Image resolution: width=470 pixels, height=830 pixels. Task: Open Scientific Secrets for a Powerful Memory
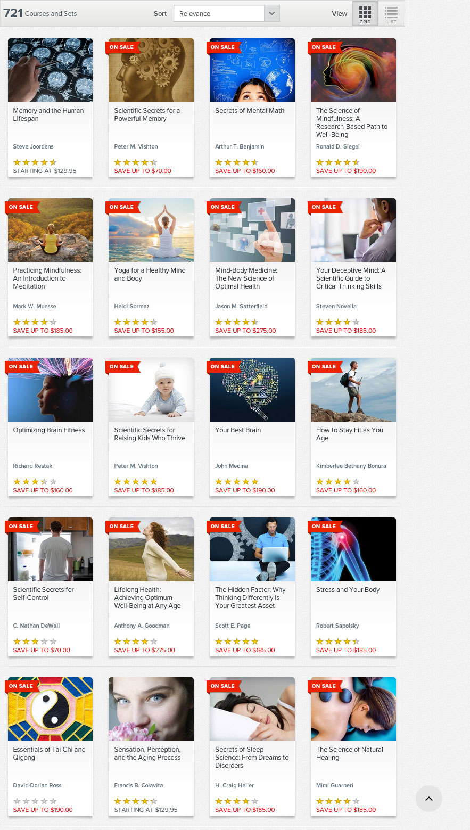147,114
